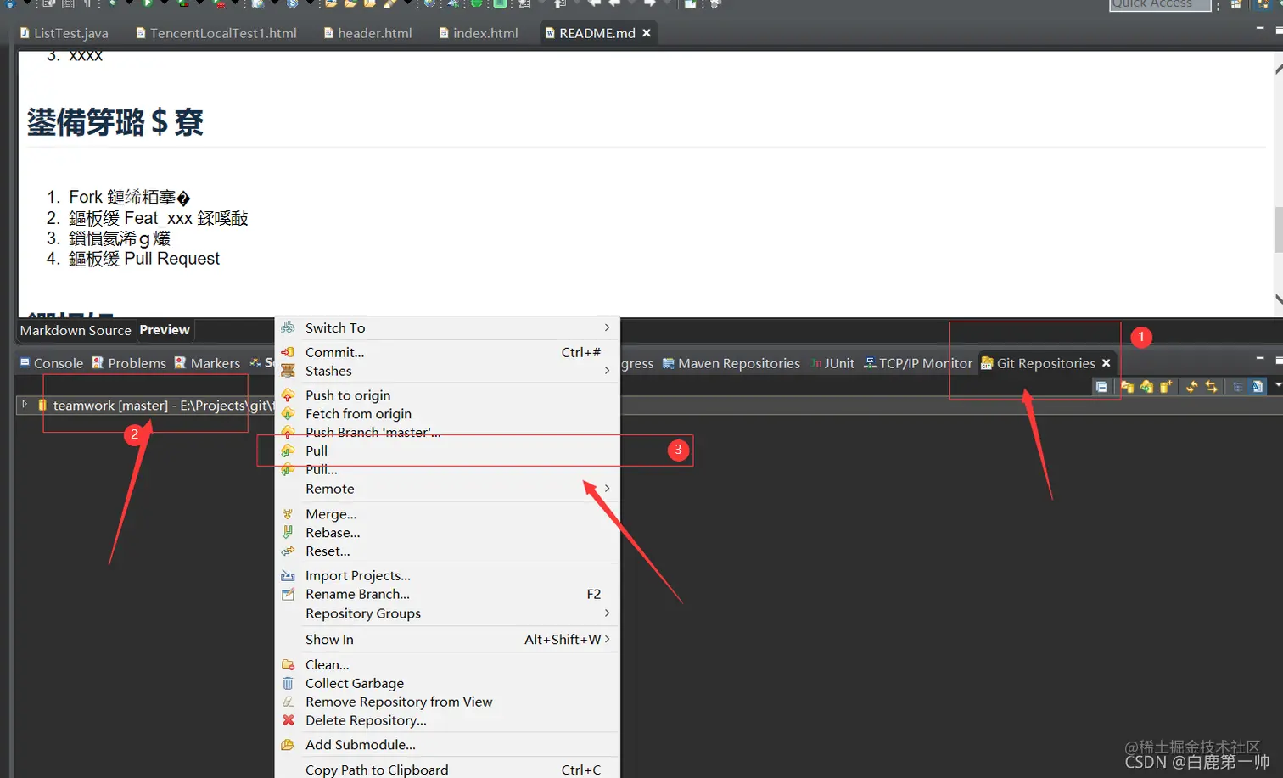Open the header.html editor tab

[368, 33]
